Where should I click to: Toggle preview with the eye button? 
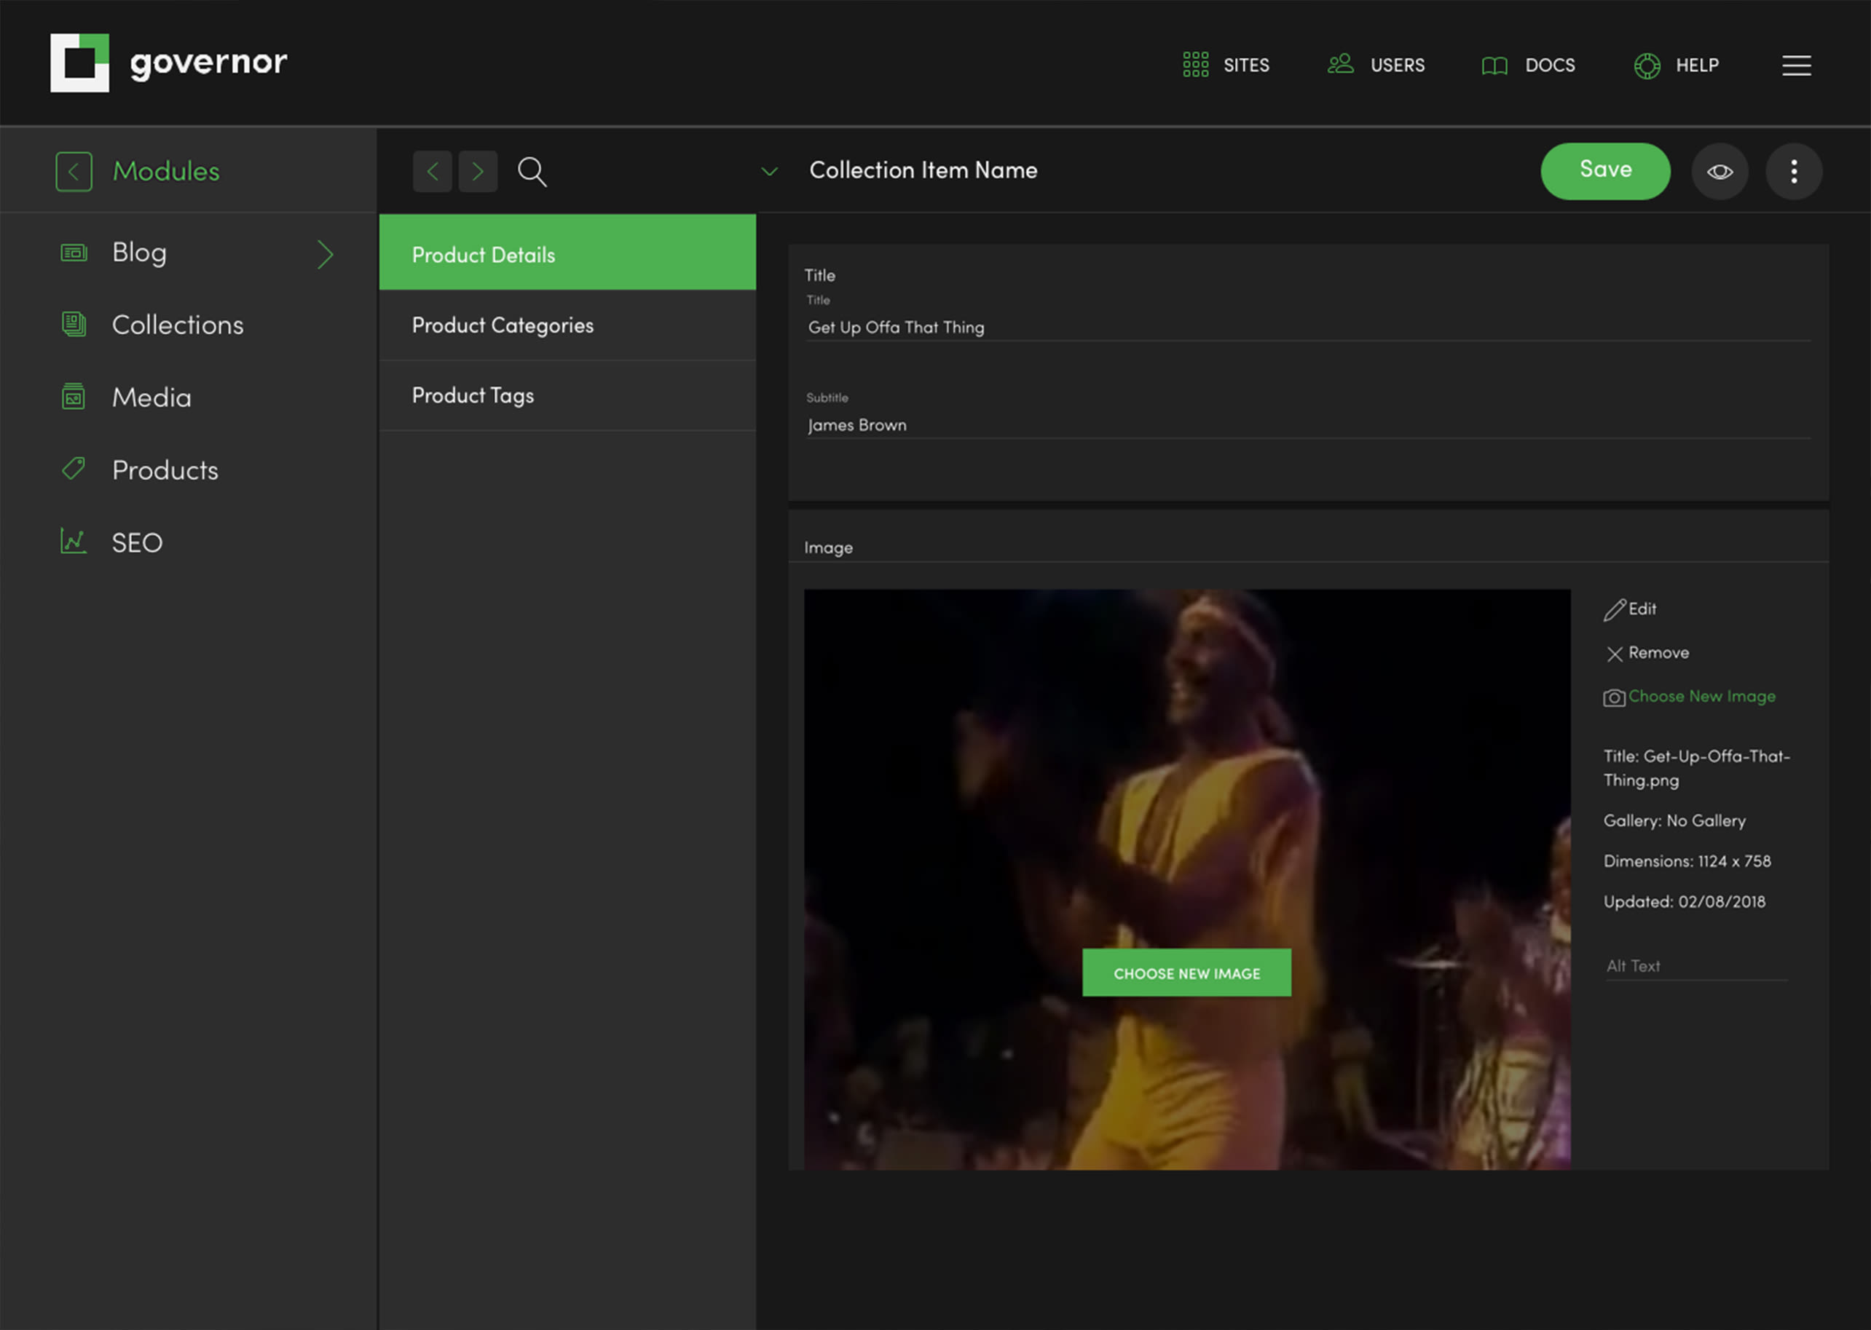[x=1720, y=172]
